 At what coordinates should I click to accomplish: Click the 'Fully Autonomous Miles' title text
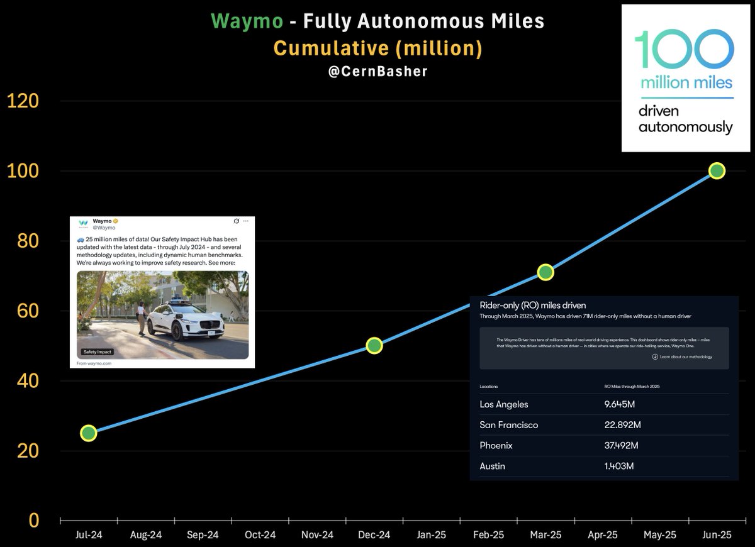click(424, 22)
